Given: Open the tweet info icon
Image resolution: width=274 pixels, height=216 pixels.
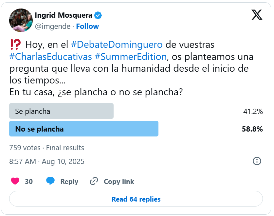Looking at the screenshot, I should tap(257, 161).
